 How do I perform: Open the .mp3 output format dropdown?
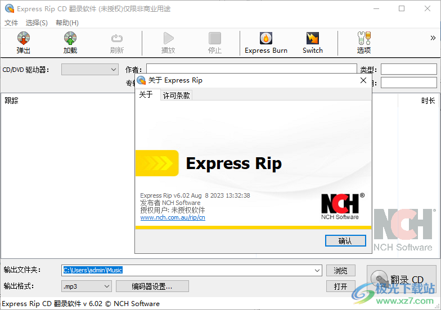click(87, 286)
